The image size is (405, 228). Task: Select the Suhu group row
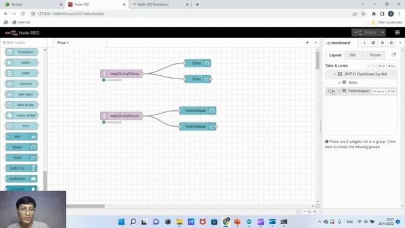[361, 82]
